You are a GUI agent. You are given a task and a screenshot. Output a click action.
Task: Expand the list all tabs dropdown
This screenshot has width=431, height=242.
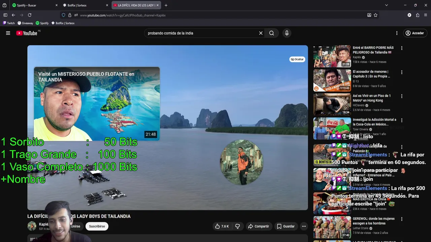(386, 5)
